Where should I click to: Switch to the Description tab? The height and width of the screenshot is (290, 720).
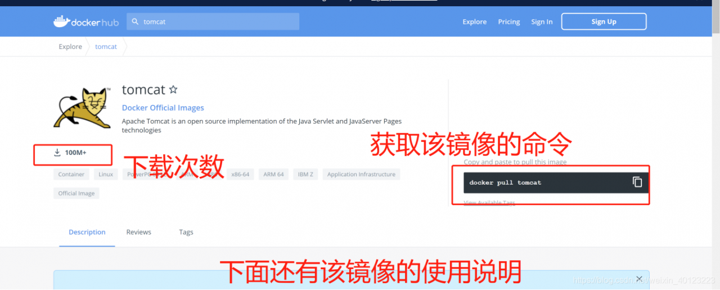click(87, 232)
